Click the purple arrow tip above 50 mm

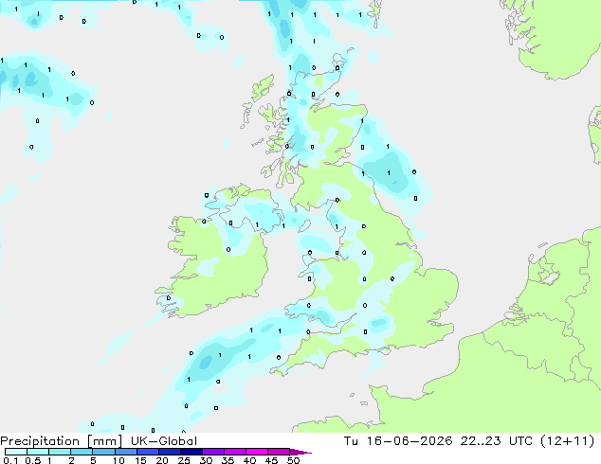pos(300,452)
